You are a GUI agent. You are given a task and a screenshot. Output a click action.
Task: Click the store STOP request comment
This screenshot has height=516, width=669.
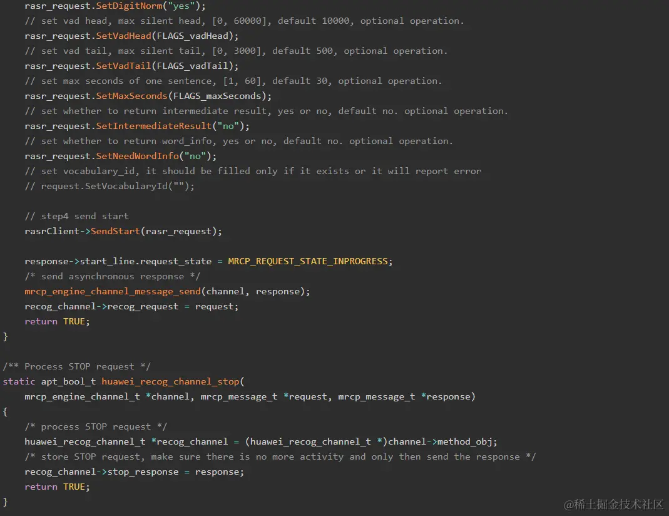280,457
